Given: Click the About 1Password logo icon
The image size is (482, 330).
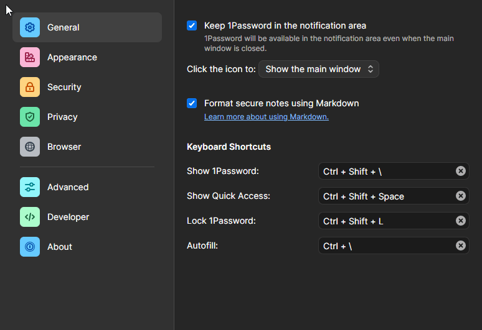Looking at the screenshot, I should point(30,247).
